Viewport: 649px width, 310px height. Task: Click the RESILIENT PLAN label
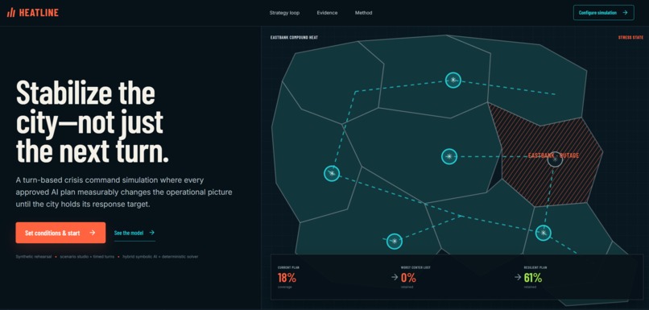535,268
